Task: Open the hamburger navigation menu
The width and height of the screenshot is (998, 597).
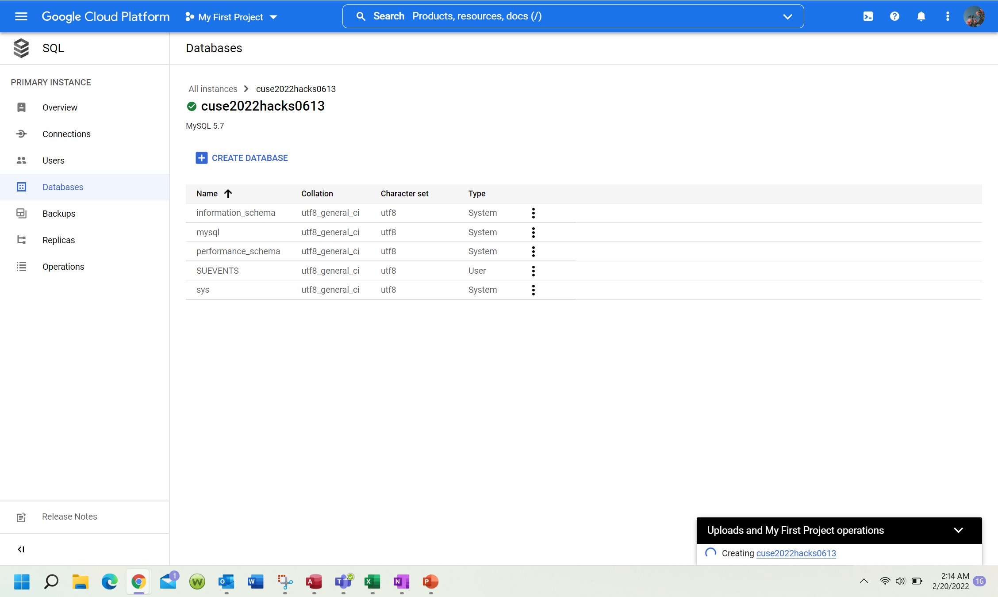Action: click(21, 16)
